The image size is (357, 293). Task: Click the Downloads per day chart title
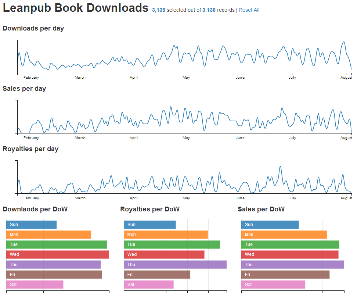click(33, 28)
